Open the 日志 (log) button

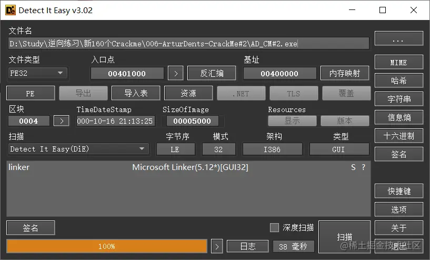click(x=248, y=246)
